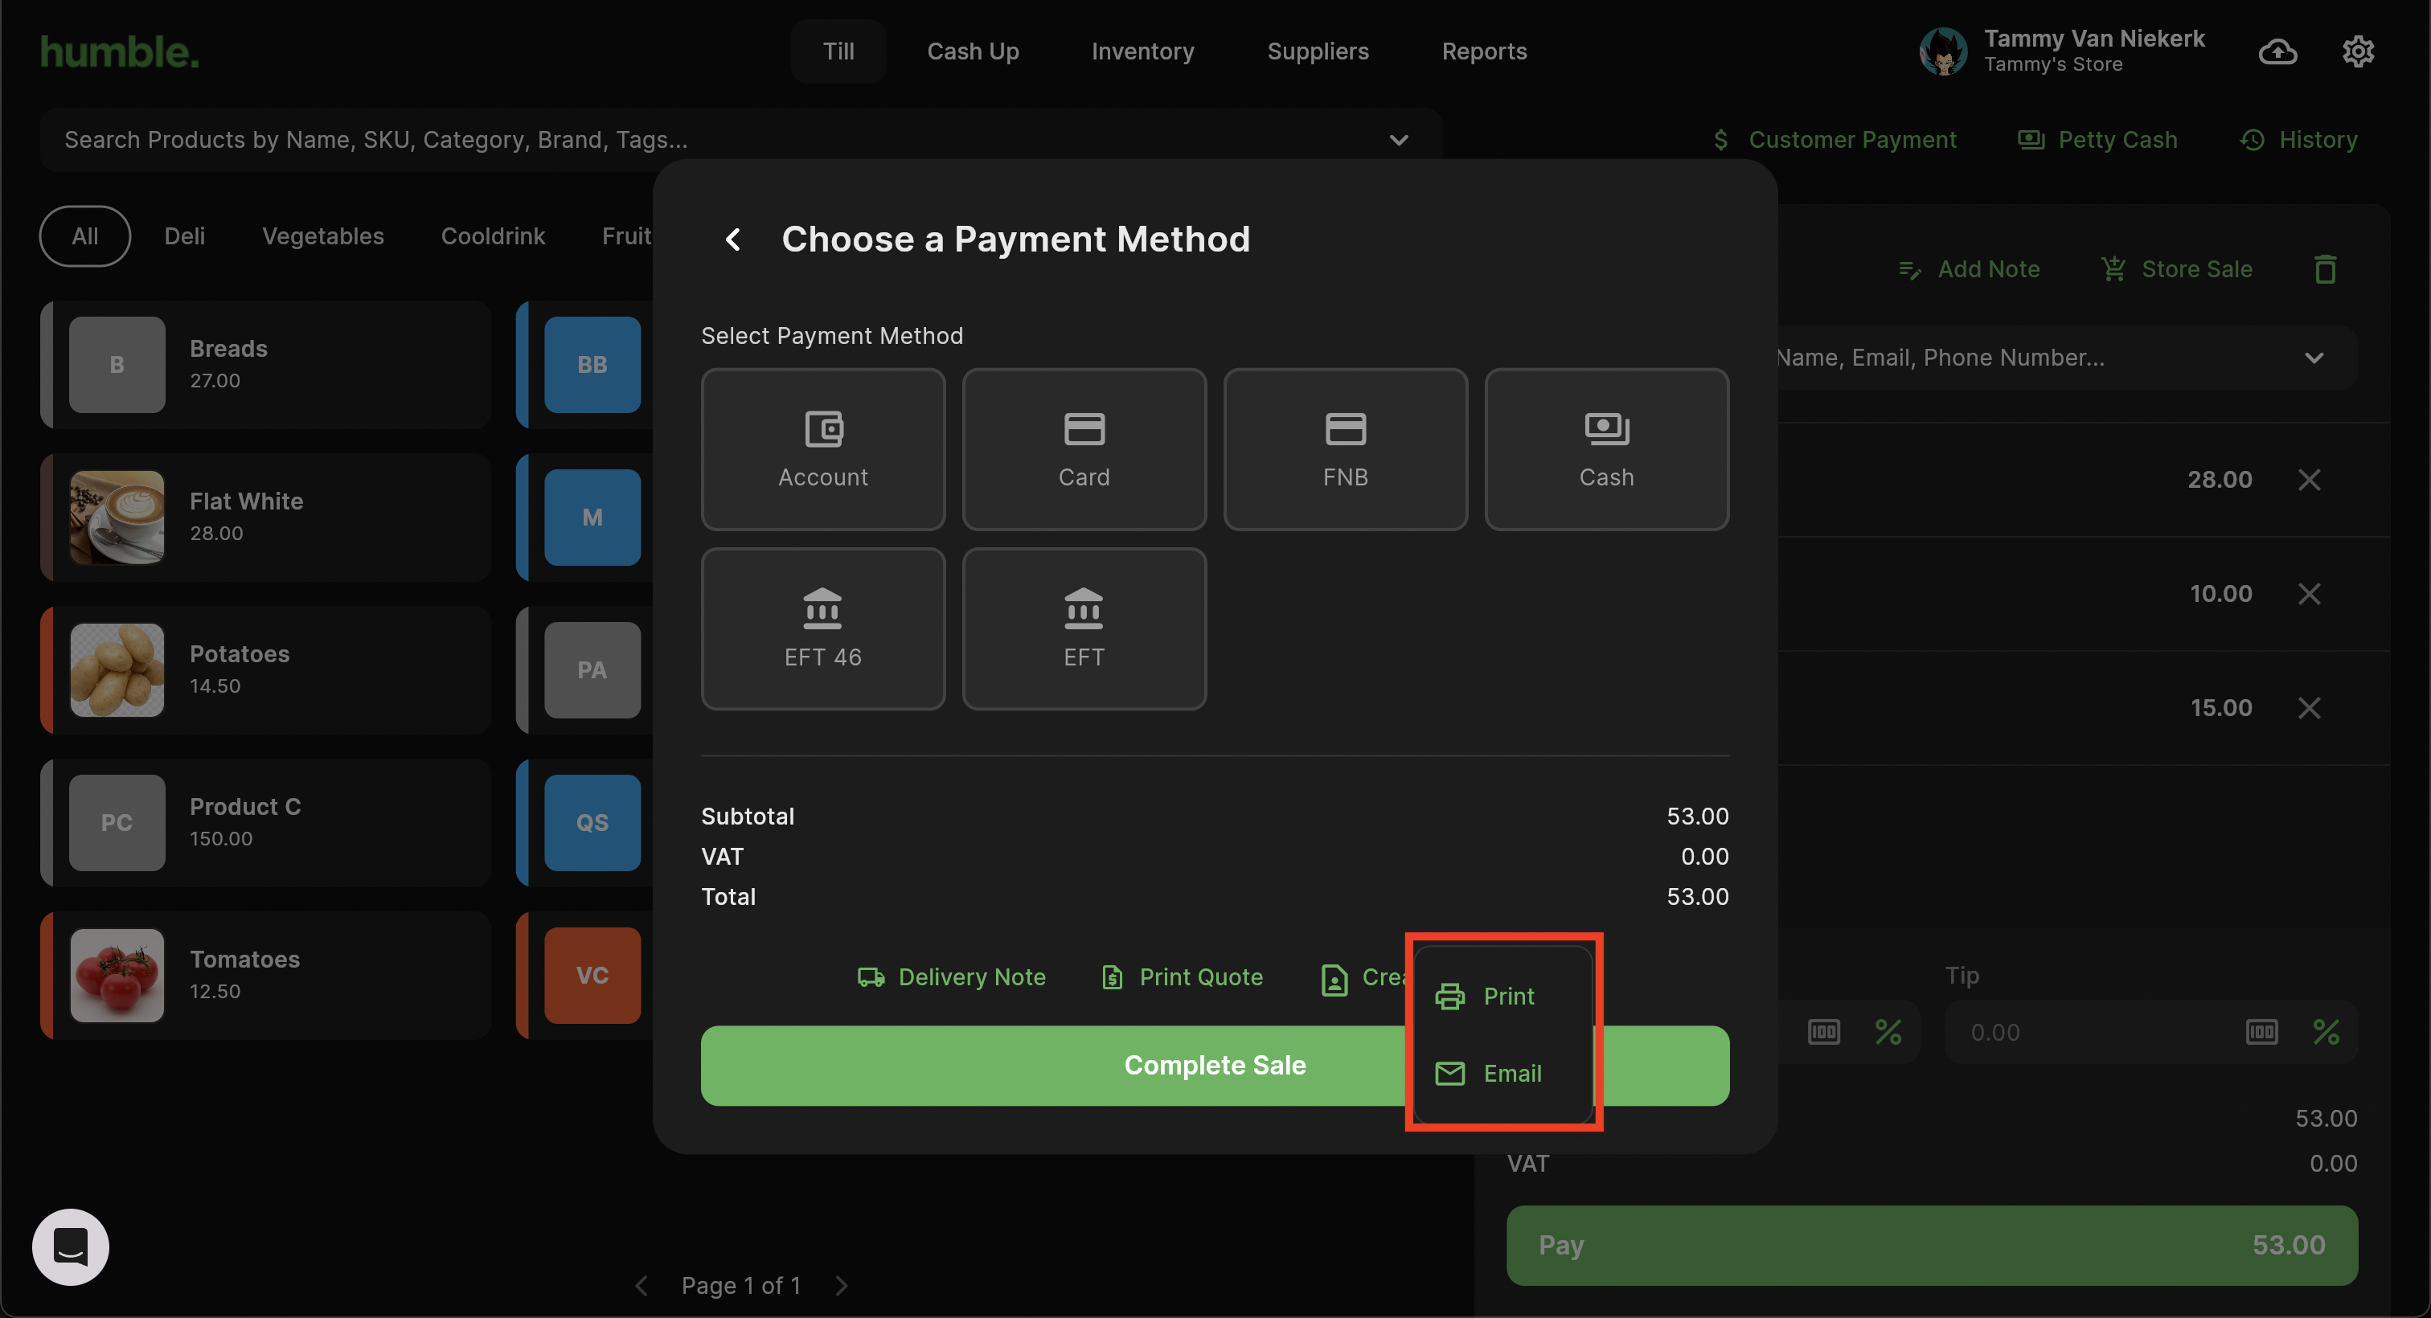Click the Print Quote link
Screen dimensions: 2431x1318
point(1183,977)
